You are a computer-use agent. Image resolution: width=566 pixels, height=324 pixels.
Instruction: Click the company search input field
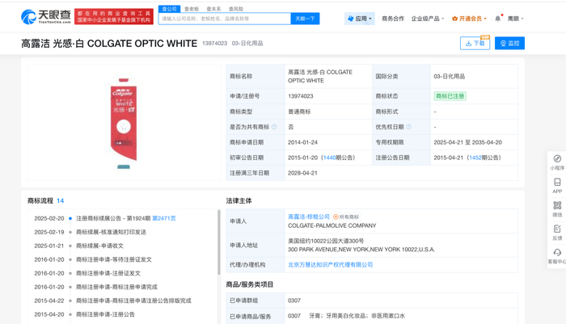(x=224, y=19)
